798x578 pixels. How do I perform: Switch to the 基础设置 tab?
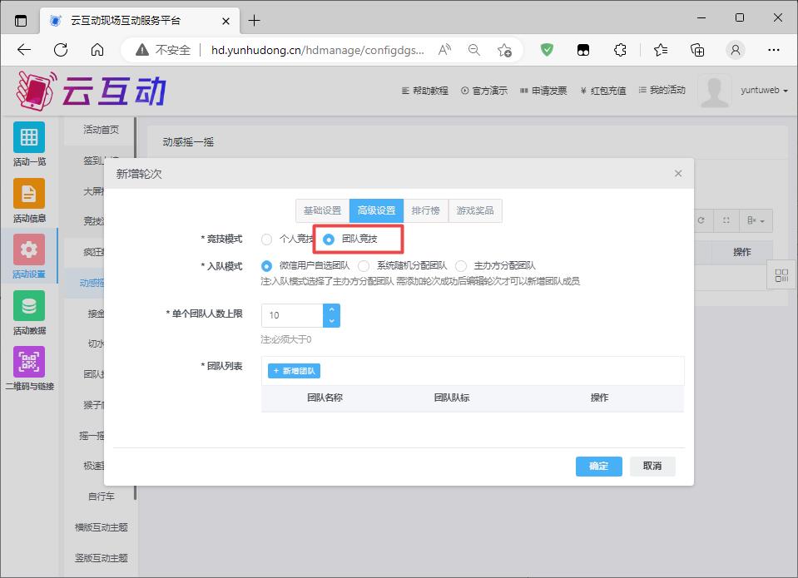point(322,211)
